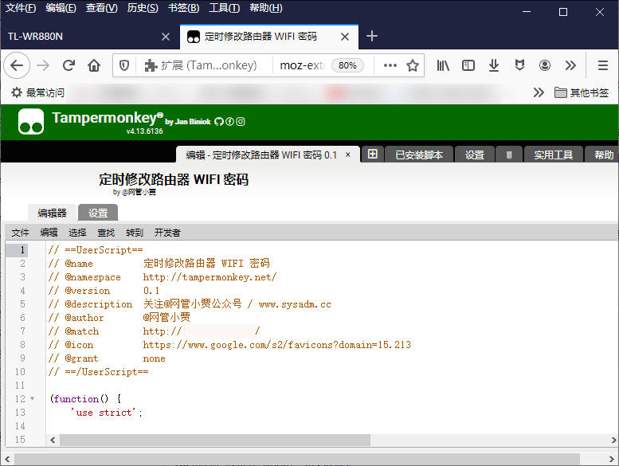Open the editor 转到 menu

(x=134, y=233)
